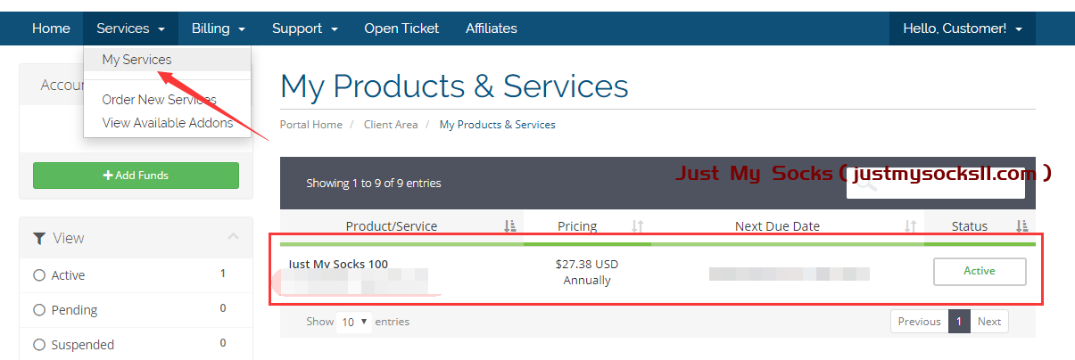1075x360 pixels.
Task: Select Order New Services menu entry
Action: (159, 100)
